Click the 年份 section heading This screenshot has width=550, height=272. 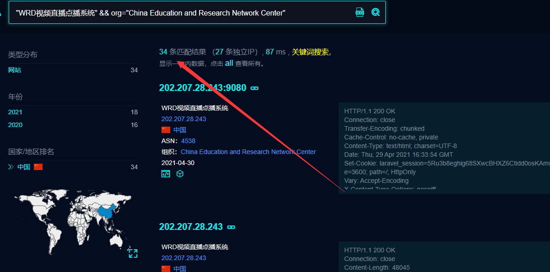16,96
